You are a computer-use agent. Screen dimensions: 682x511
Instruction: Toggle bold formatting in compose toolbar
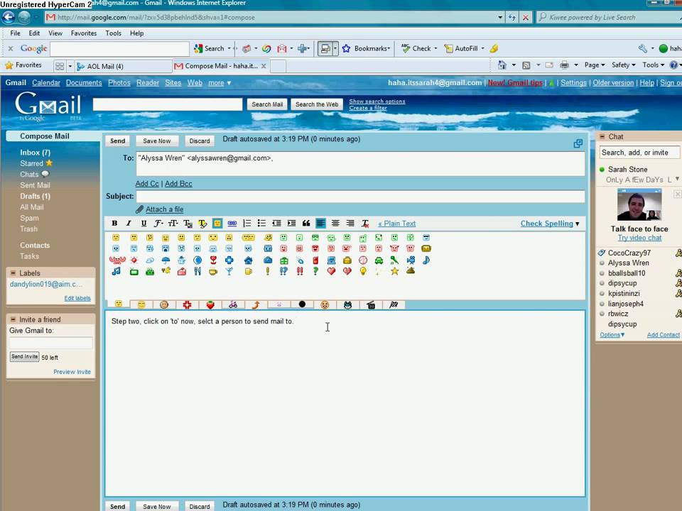click(x=114, y=224)
